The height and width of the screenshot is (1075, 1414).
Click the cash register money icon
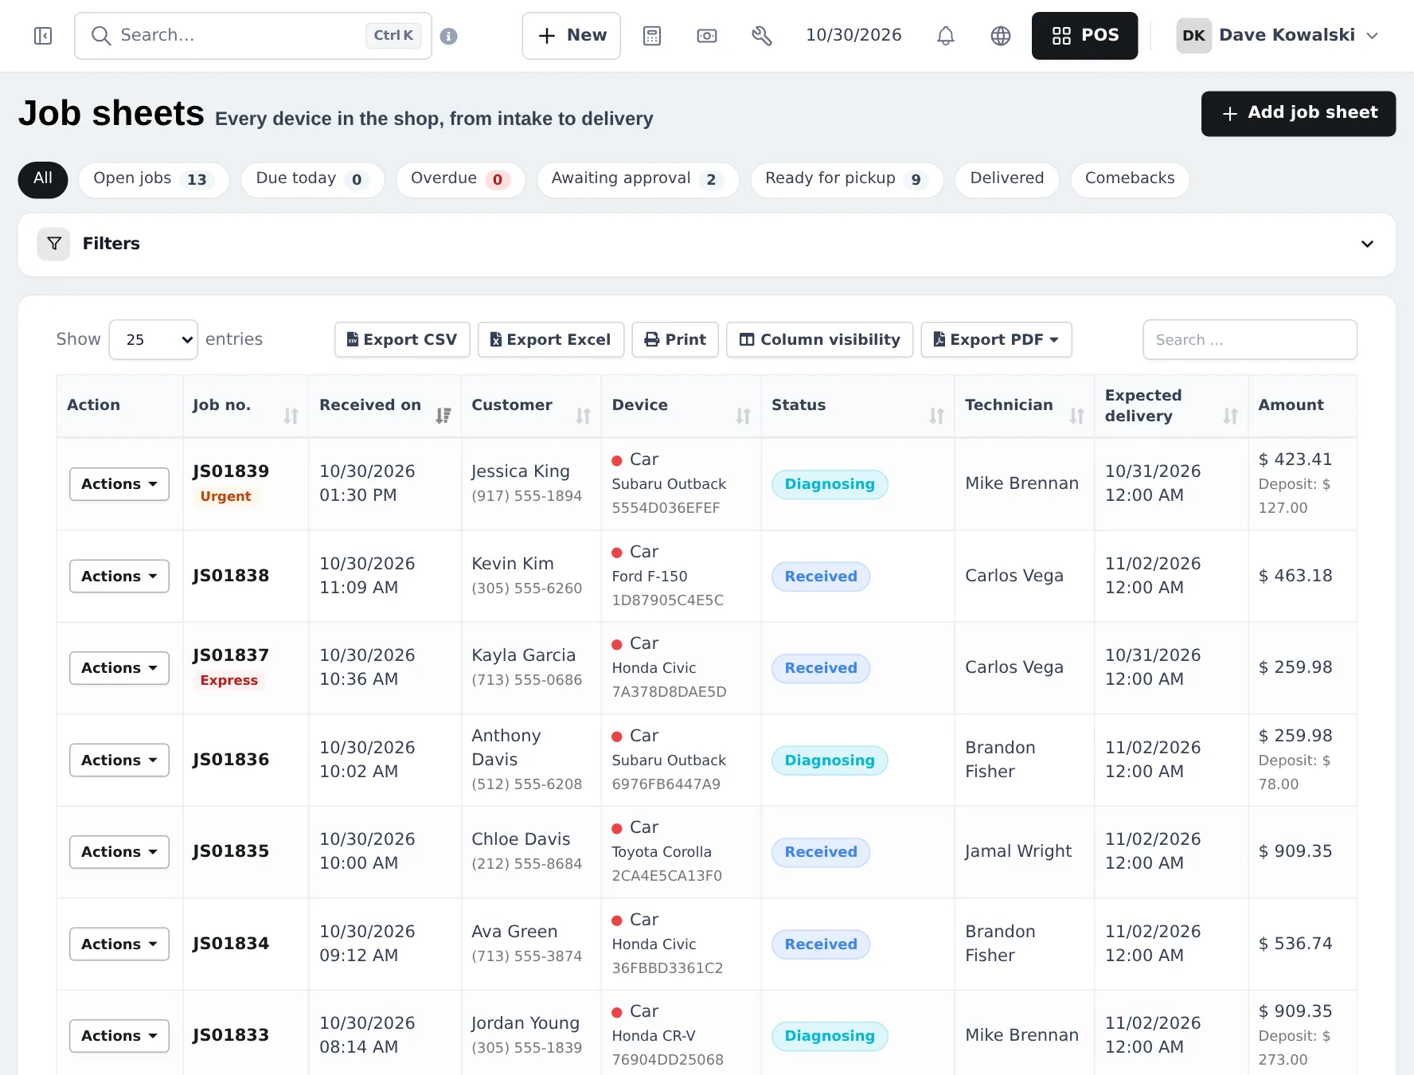click(707, 36)
